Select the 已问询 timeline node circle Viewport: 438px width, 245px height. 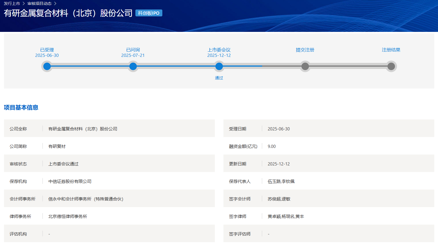(x=133, y=66)
